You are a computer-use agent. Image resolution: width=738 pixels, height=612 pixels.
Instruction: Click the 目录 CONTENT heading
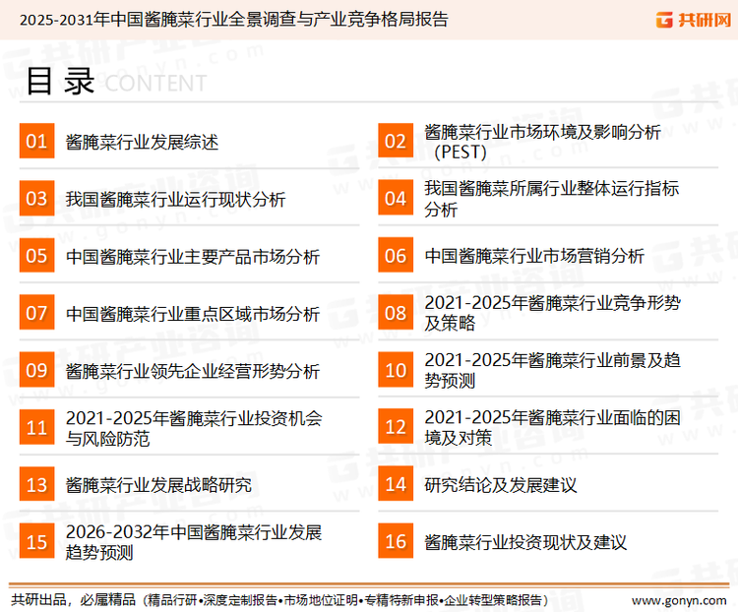click(115, 83)
